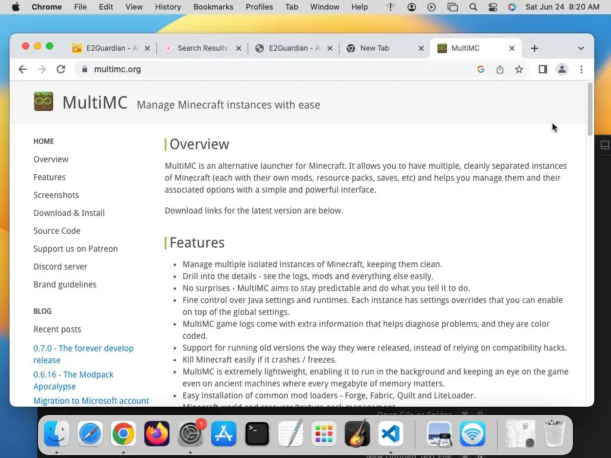
Task: Open the Window menu
Action: pyautogui.click(x=325, y=7)
